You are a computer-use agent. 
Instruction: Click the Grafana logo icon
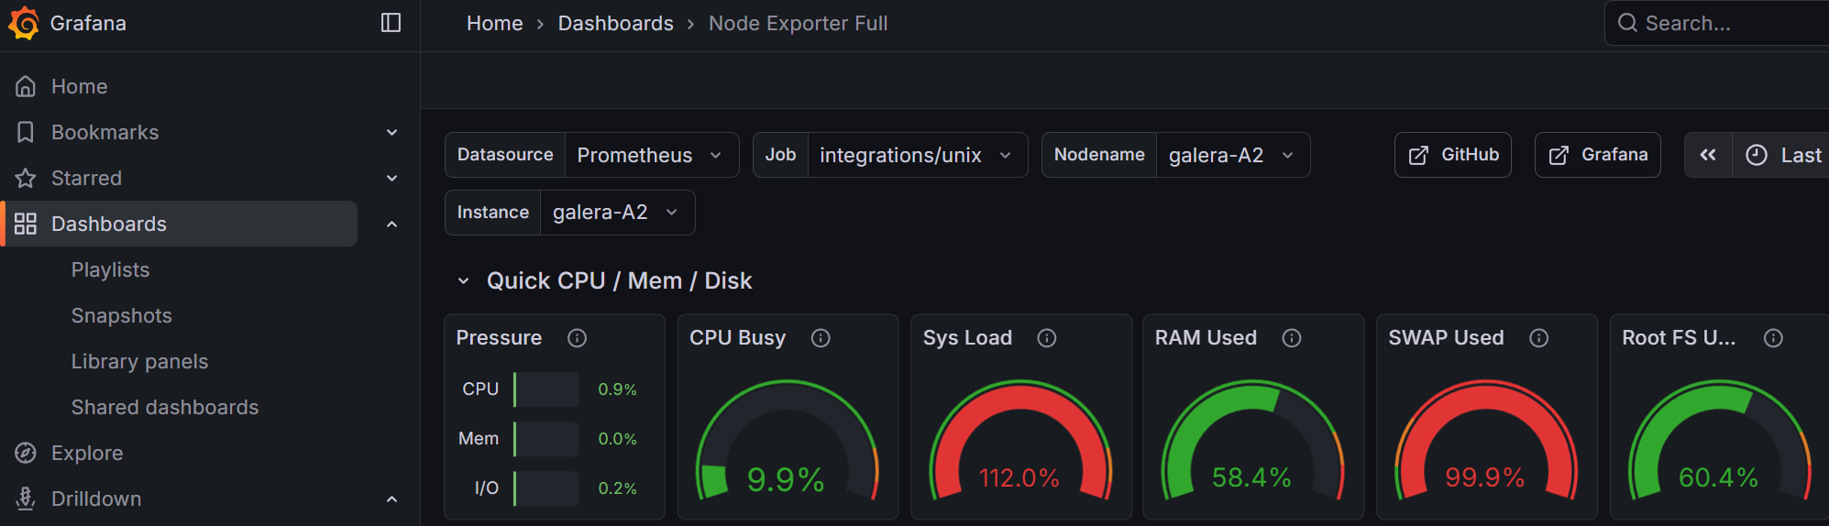point(24,23)
